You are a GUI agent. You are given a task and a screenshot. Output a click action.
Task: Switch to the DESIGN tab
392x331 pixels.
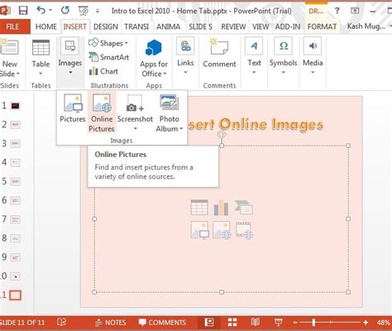point(106,26)
